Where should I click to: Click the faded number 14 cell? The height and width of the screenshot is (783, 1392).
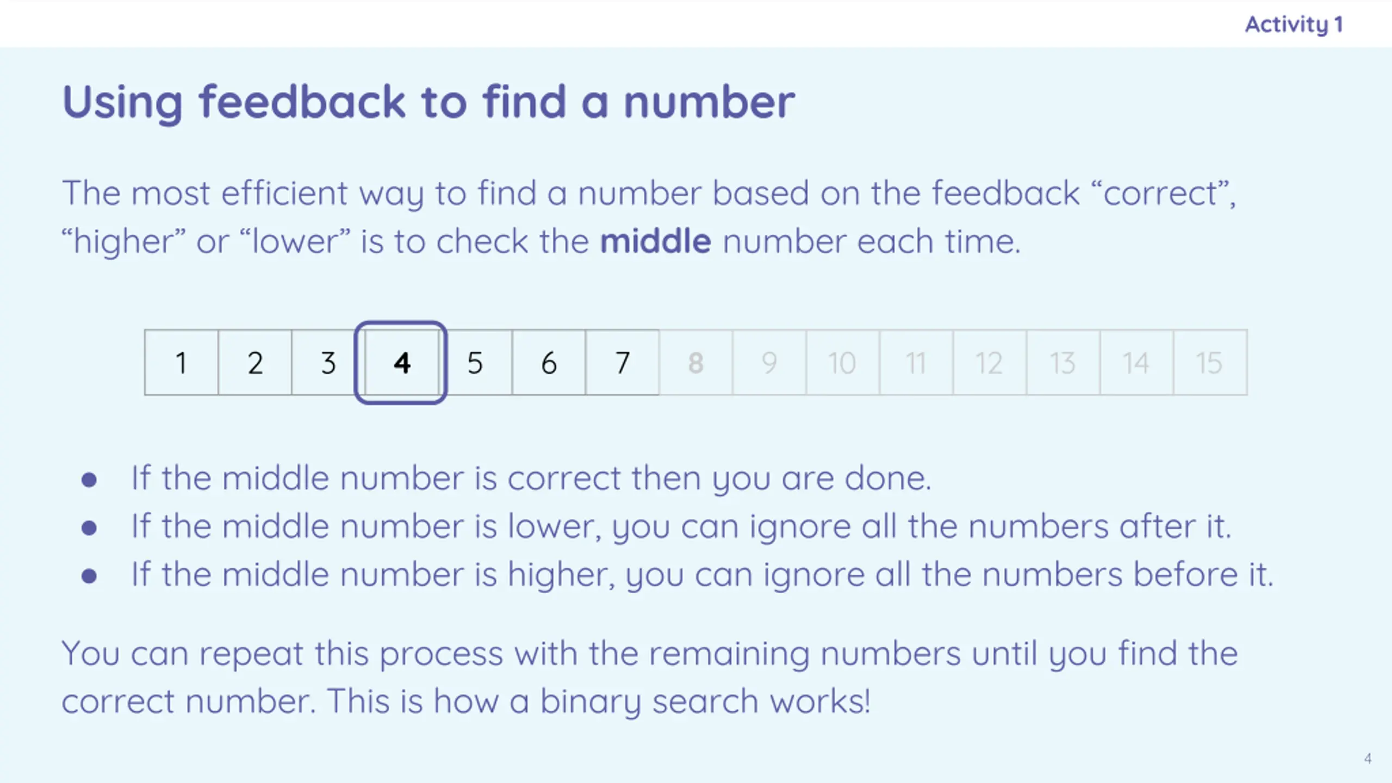coord(1136,362)
